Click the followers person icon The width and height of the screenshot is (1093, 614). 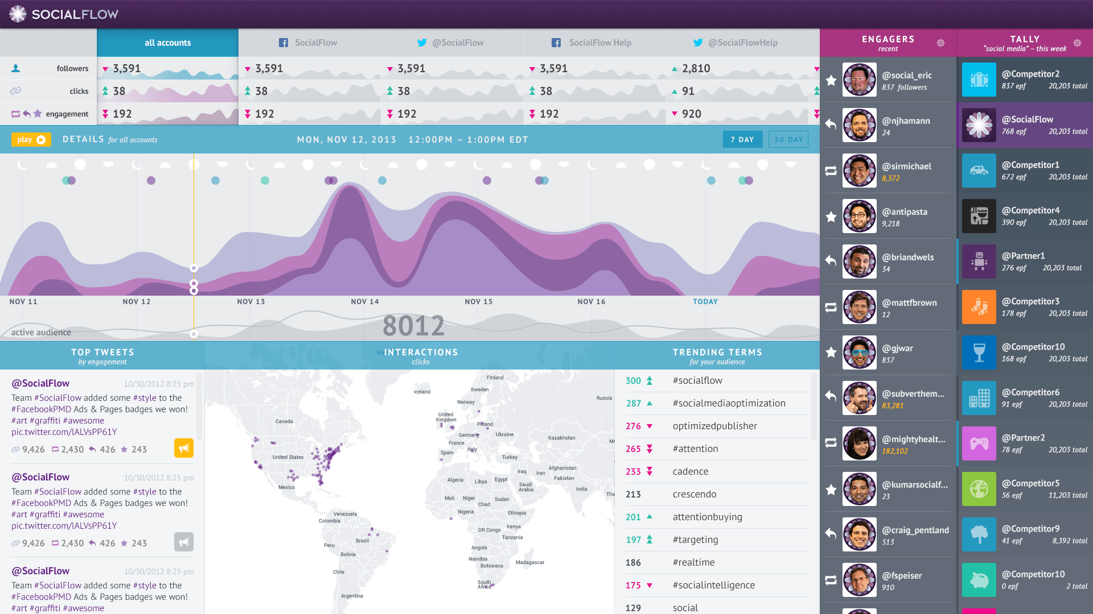coord(16,68)
